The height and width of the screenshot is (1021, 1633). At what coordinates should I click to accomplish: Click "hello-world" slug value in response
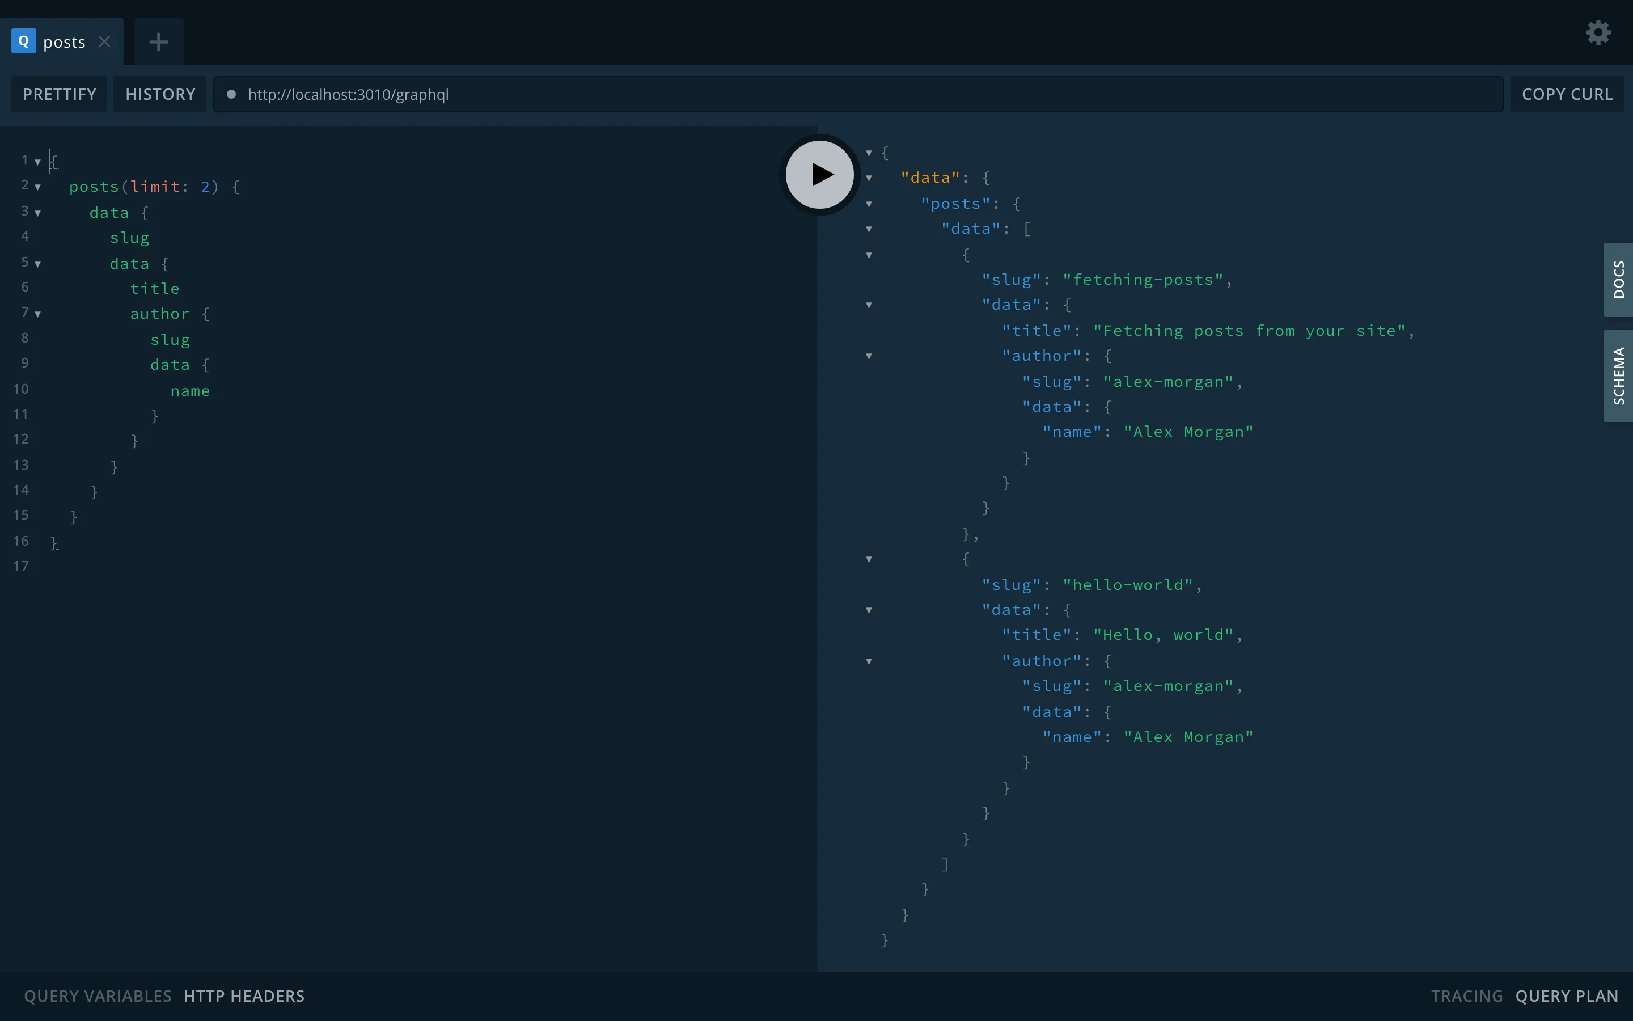point(1128,585)
